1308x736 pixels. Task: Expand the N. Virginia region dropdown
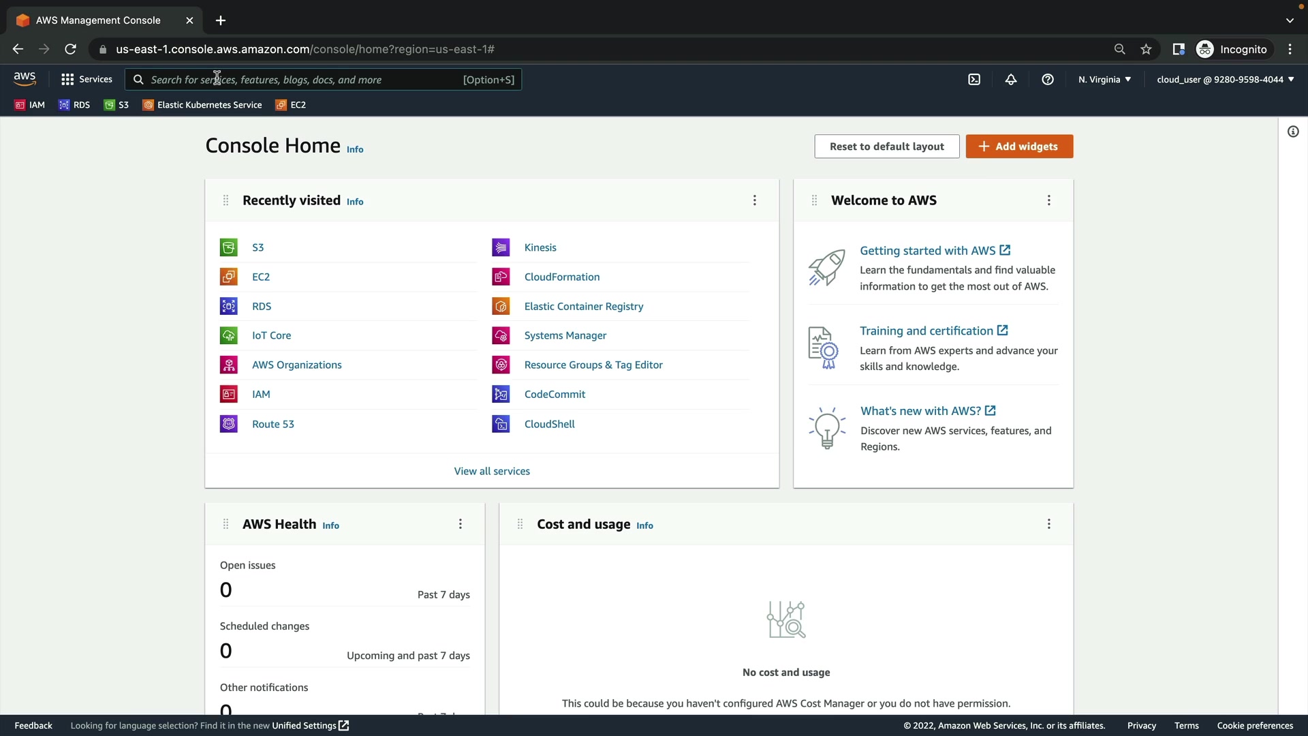tap(1104, 80)
